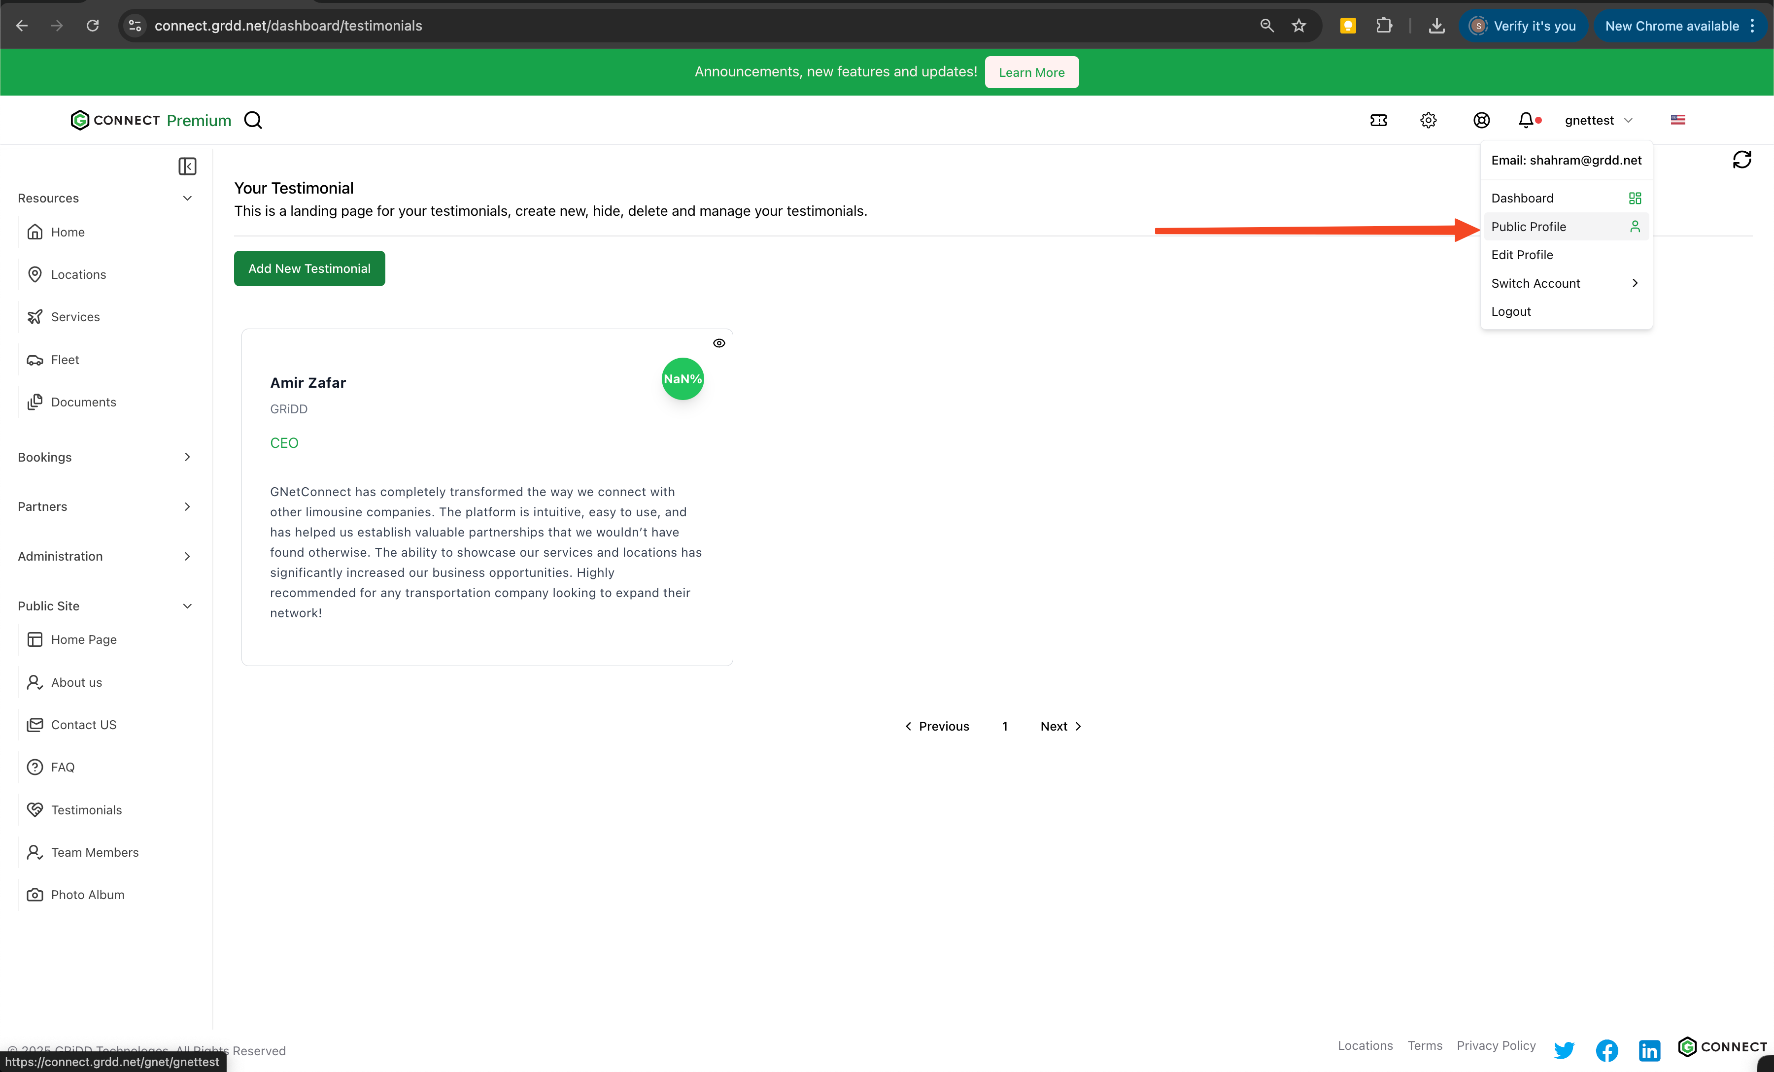Screen dimensions: 1774x1072
Task: Choose Logout from account menu
Action: point(1510,312)
